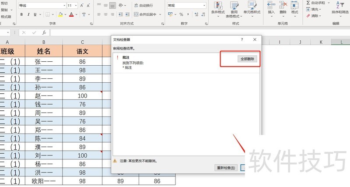This screenshot has height=187, width=350.
Task: Open 套用表格格式 table formats
Action: pos(234,9)
